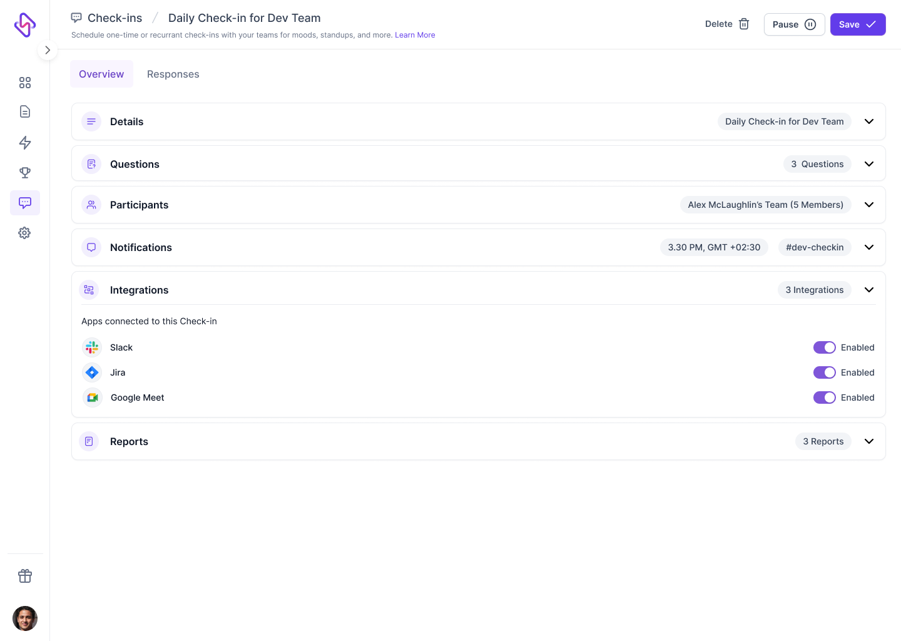This screenshot has width=901, height=641.
Task: Click the Pause button
Action: point(794,24)
